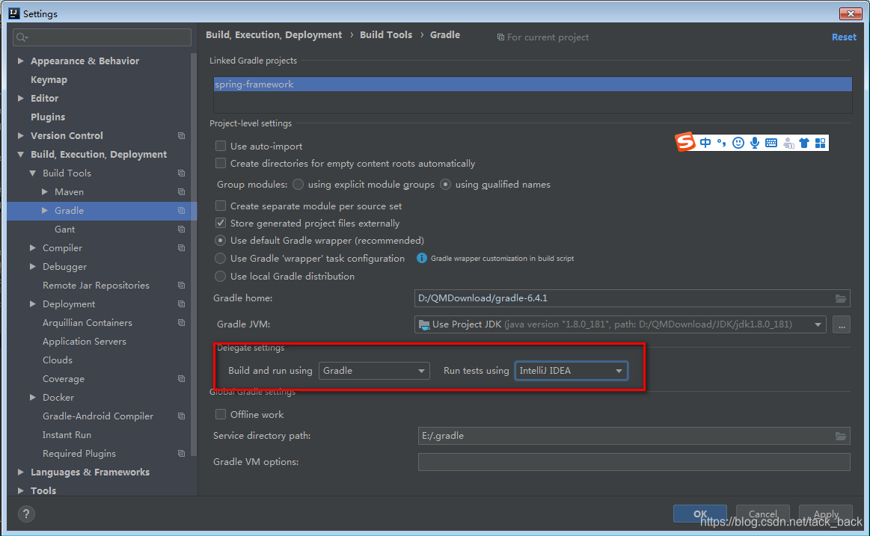Click the punctuation mode icon in IME bar
This screenshot has height=536, width=870.
tap(721, 143)
